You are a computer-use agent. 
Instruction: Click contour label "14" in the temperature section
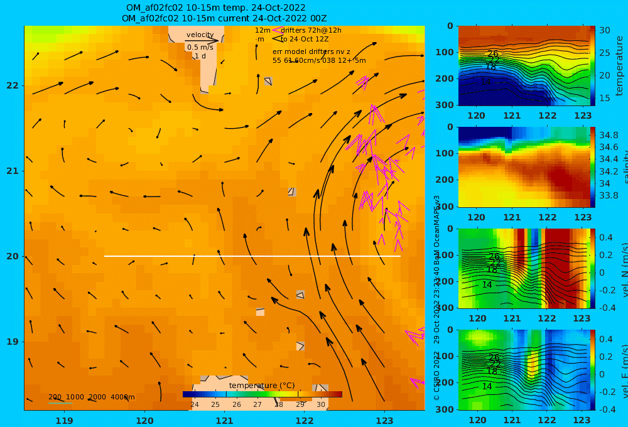[485, 82]
